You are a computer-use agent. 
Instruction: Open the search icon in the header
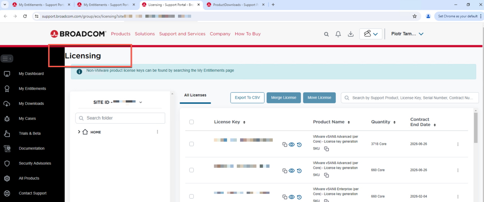pos(326,34)
